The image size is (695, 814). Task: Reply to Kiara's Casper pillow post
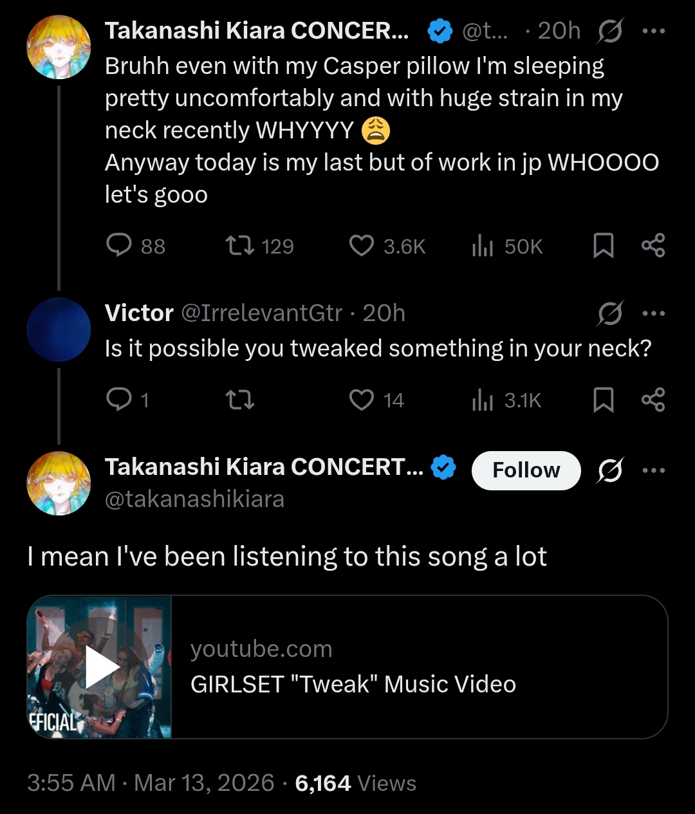[119, 245]
